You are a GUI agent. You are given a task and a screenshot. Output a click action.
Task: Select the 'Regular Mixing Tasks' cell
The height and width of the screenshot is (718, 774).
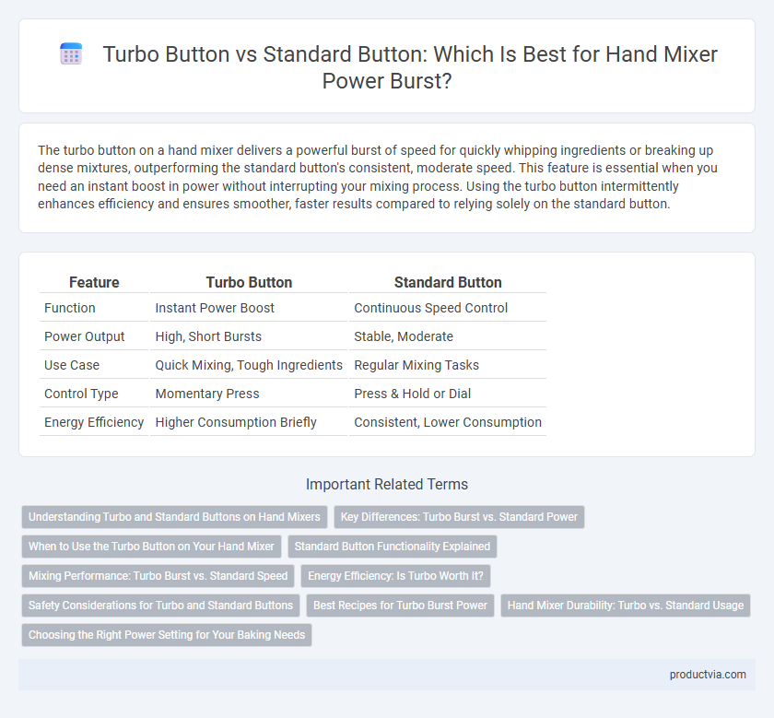(x=416, y=365)
